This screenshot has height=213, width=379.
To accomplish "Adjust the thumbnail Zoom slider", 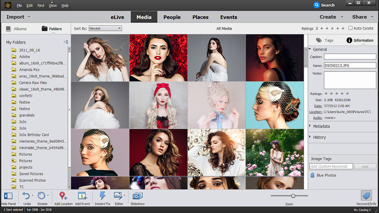I will (293, 196).
